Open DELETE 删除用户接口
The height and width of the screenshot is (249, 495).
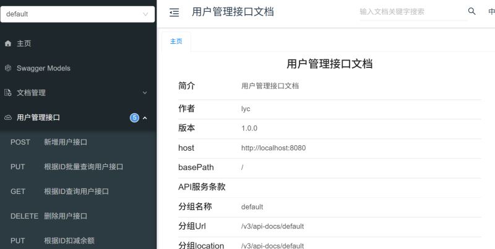click(x=79, y=216)
